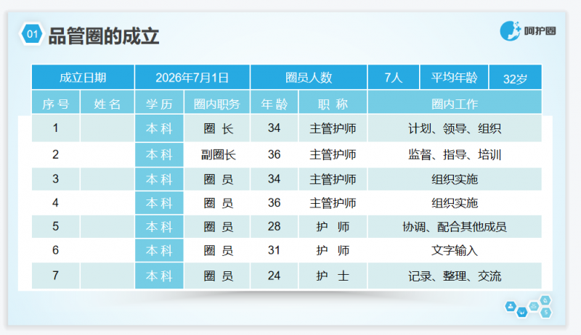Click the 文字输入 cell
Screen dimensions: 581x335
pyautogui.click(x=455, y=250)
